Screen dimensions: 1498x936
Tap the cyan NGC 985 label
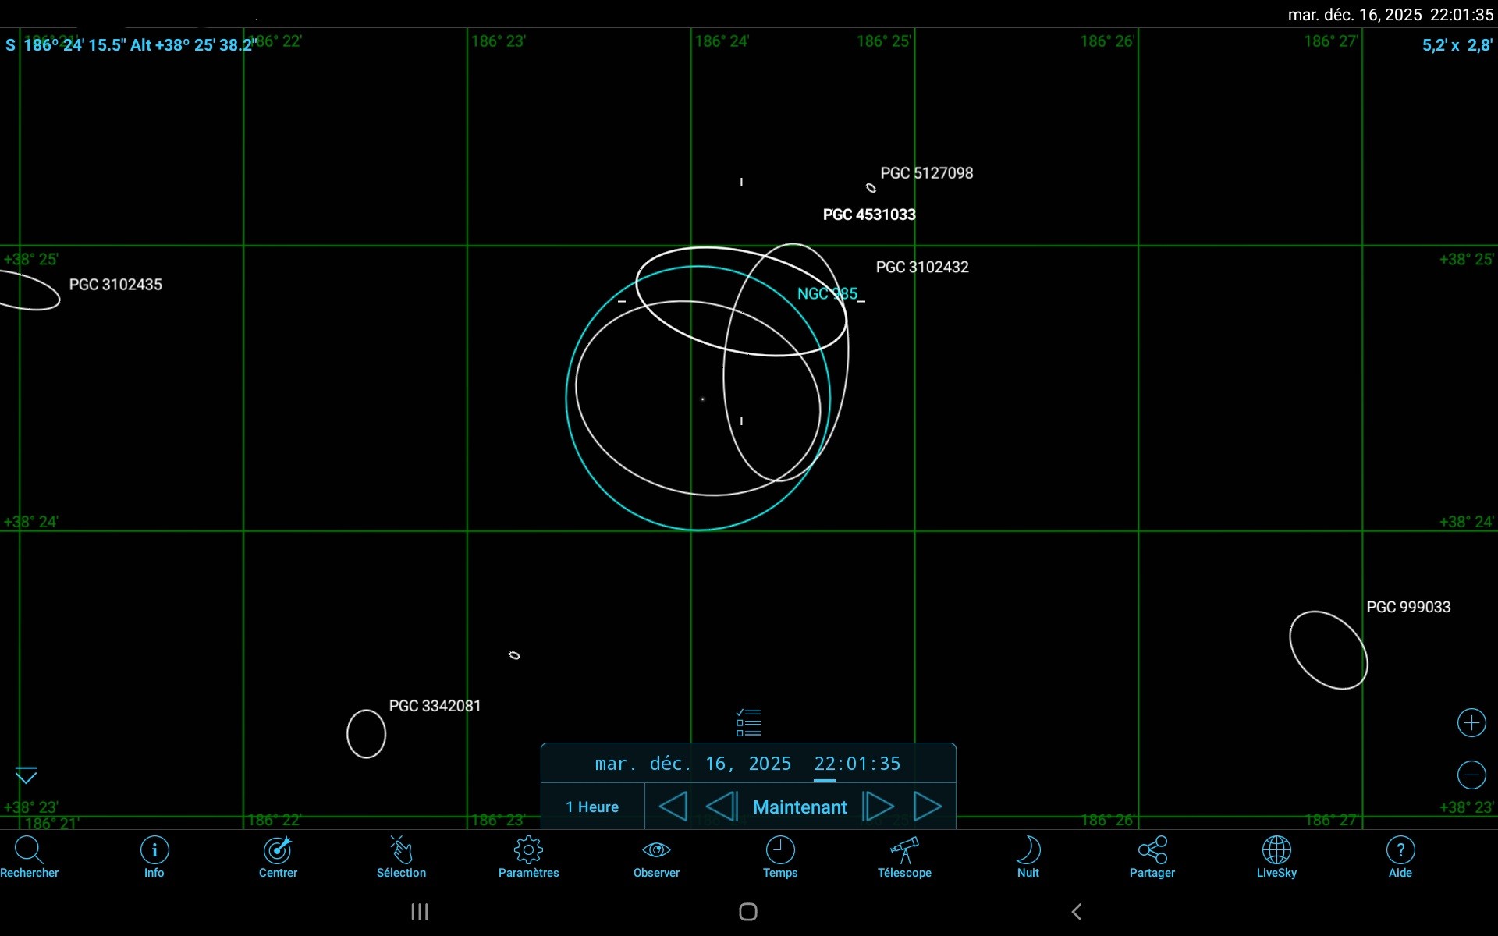point(827,293)
